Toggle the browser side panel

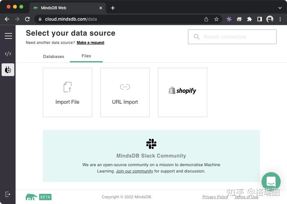tap(260, 19)
